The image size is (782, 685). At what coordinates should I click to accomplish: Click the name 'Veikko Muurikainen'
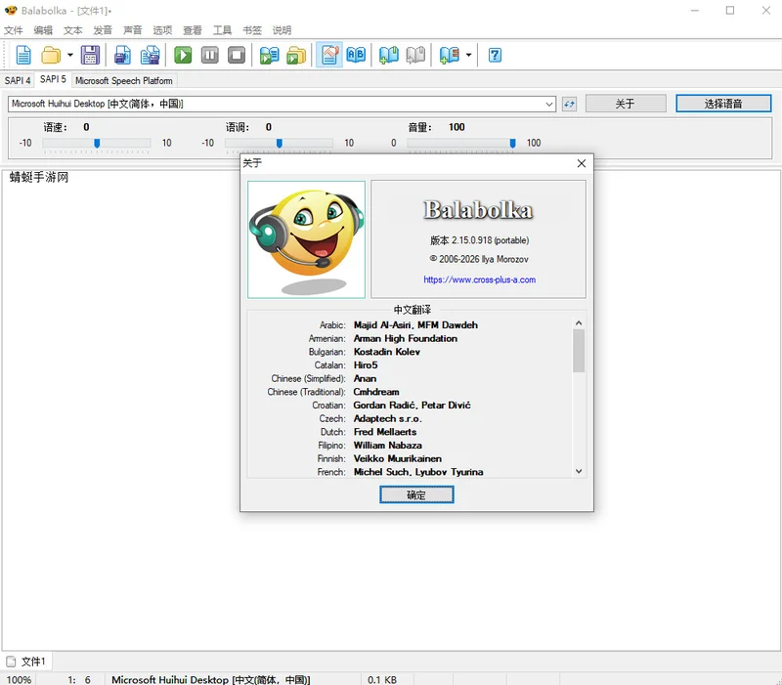coord(398,458)
